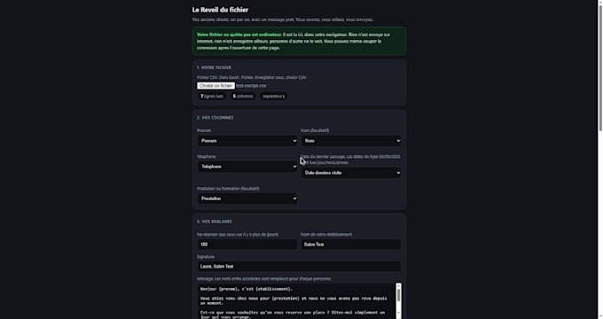This screenshot has width=603, height=319.
Task: Click the "7 lignes lues" chip
Action: pyautogui.click(x=212, y=96)
